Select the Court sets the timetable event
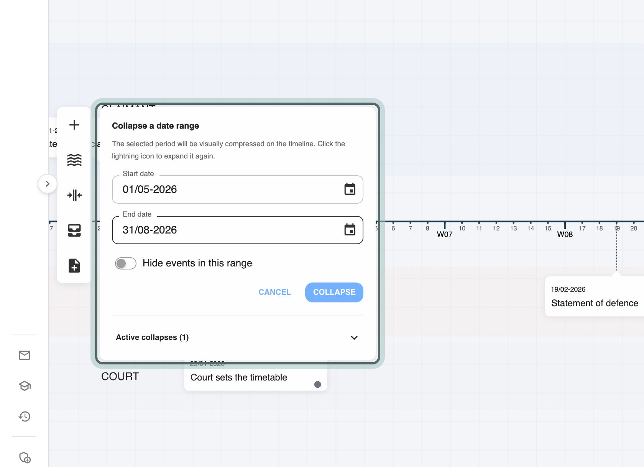This screenshot has height=467, width=644. pos(256,375)
